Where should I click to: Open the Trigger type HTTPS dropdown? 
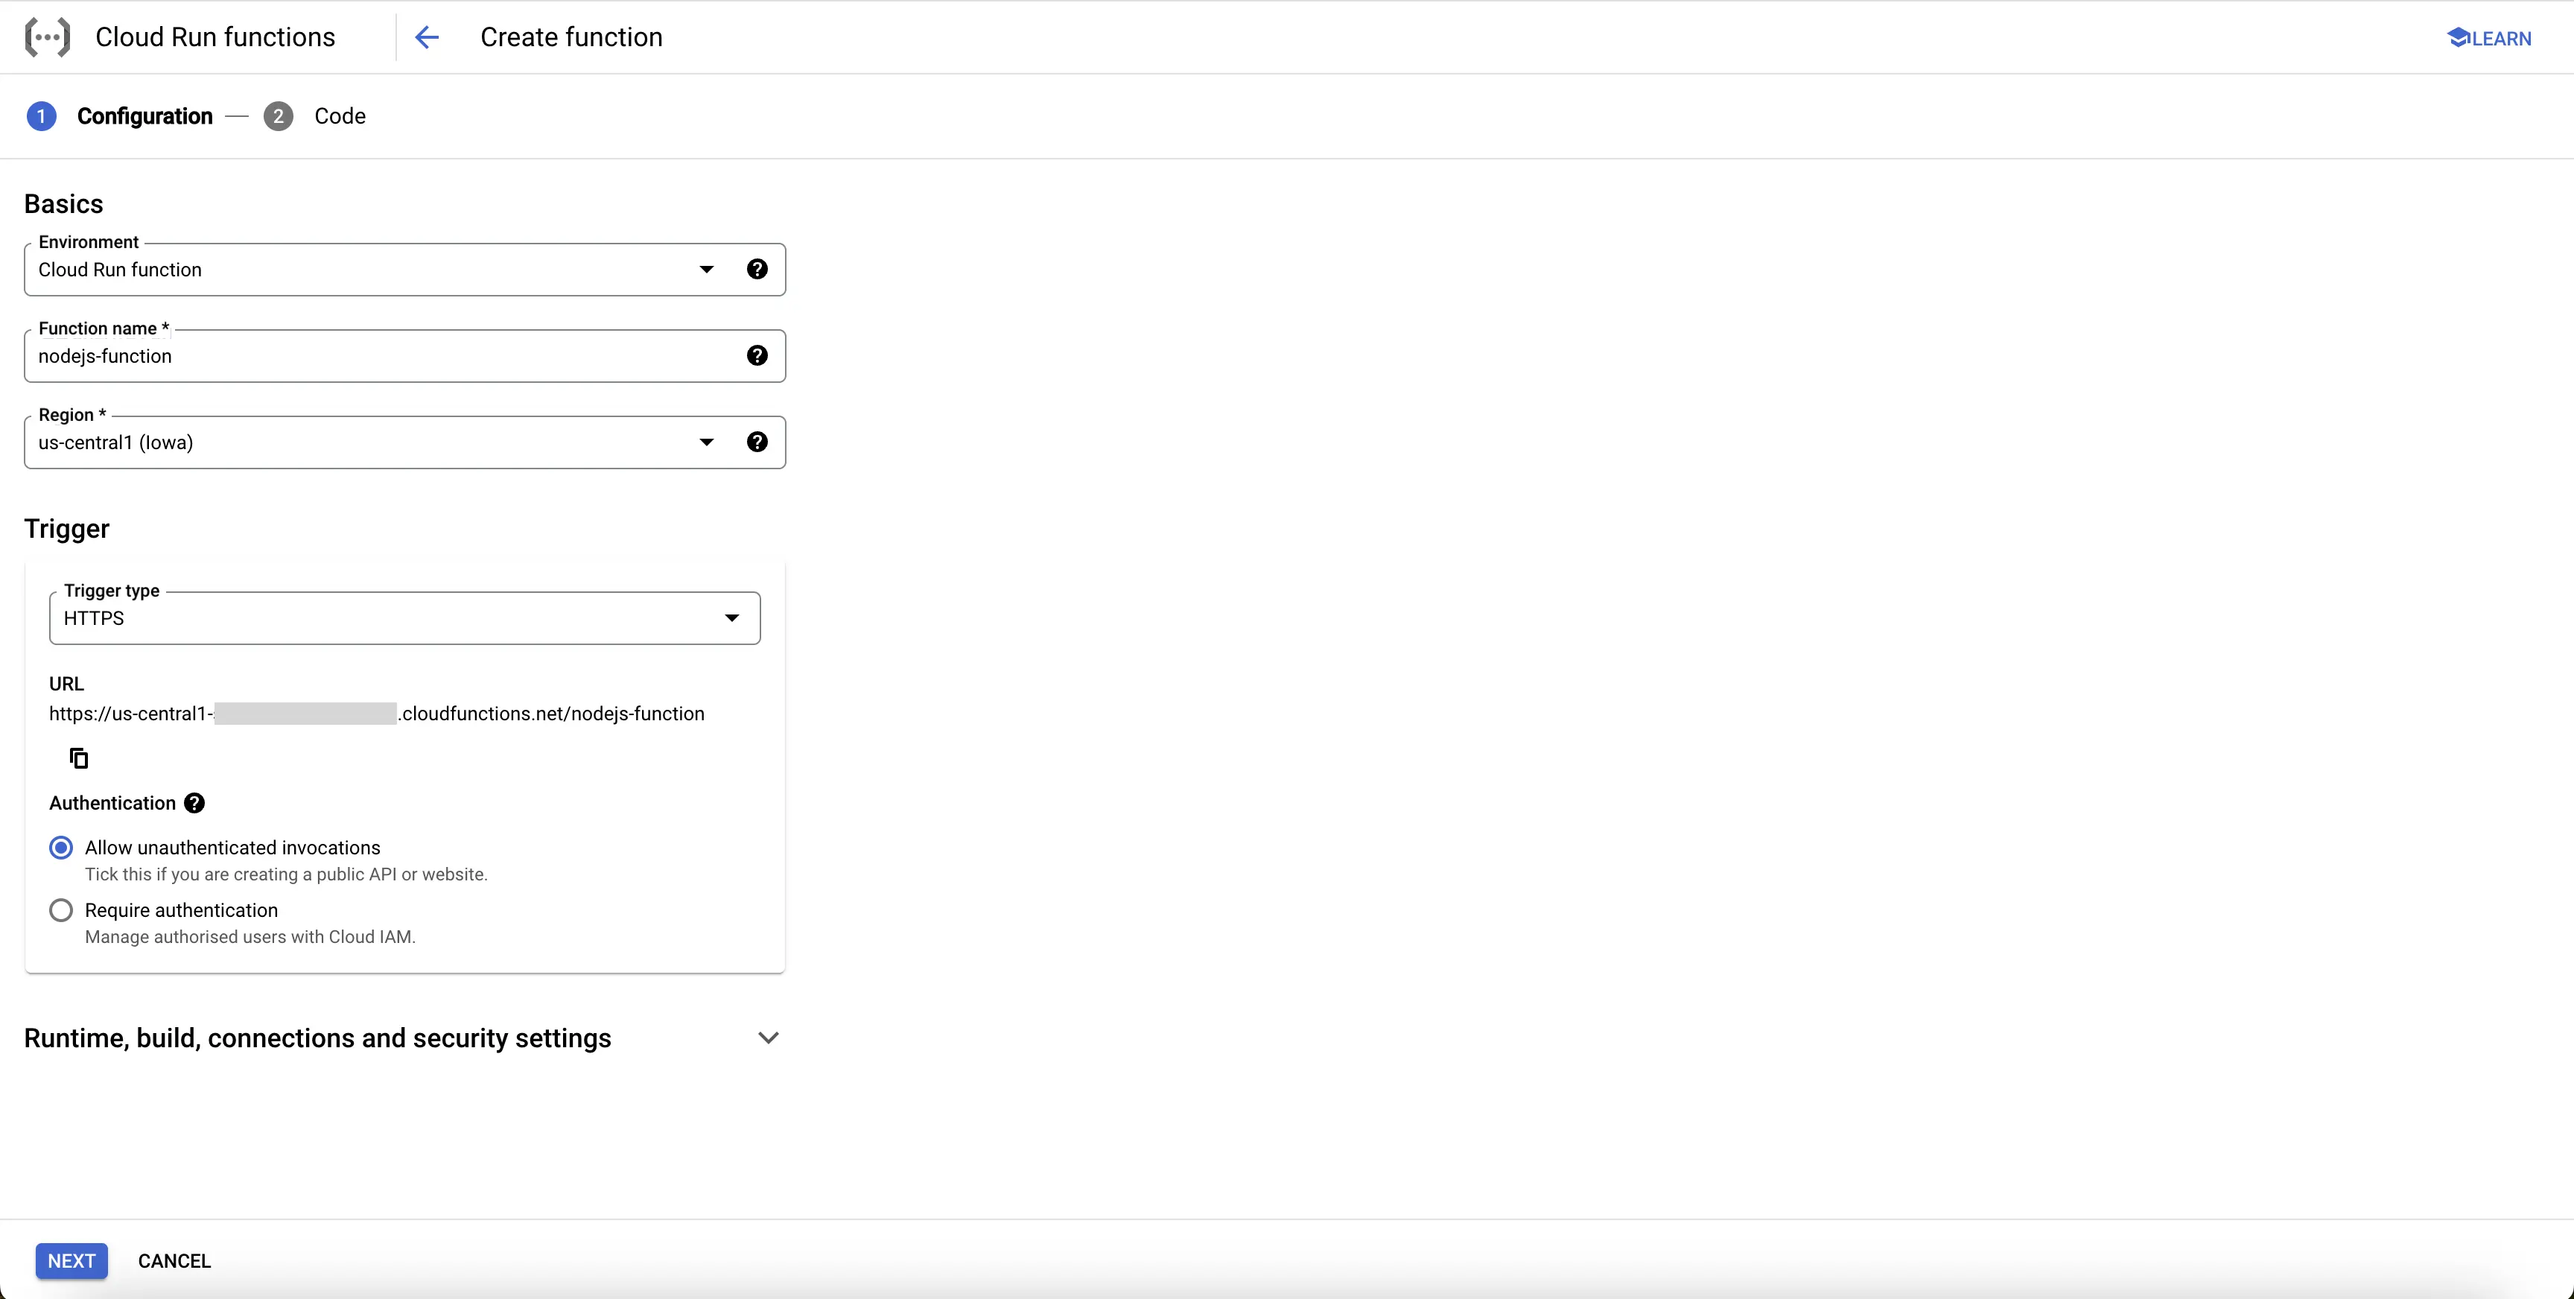[729, 617]
